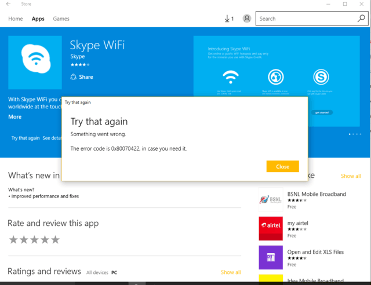Rate the app five stars

(55, 240)
